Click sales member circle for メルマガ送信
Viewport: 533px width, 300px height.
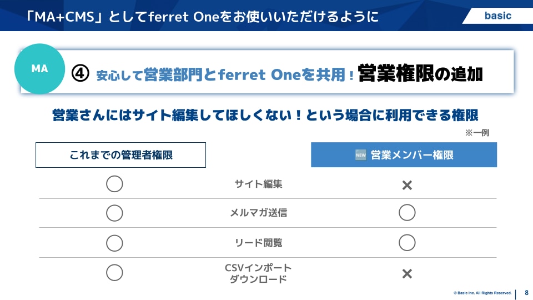[x=407, y=213]
